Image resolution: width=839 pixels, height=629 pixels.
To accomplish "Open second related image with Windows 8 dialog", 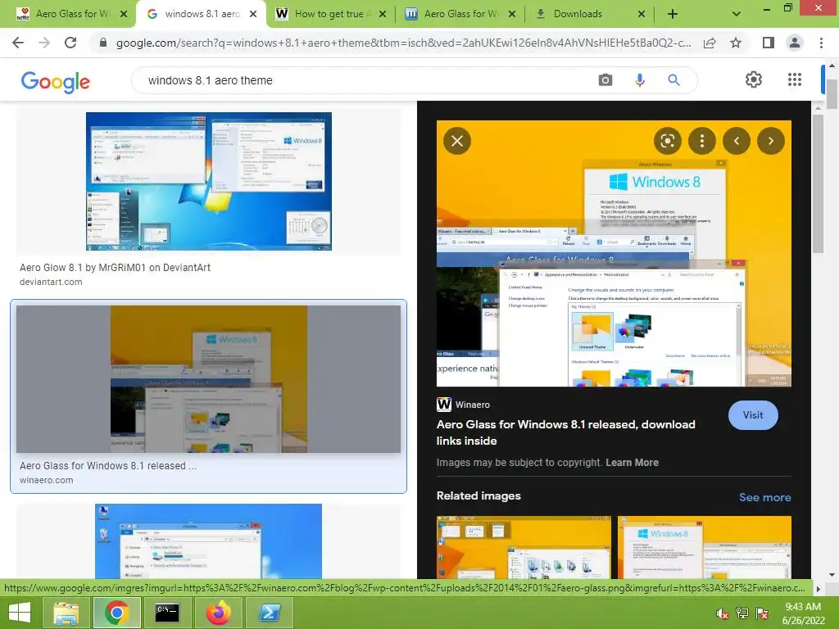I will (704, 547).
